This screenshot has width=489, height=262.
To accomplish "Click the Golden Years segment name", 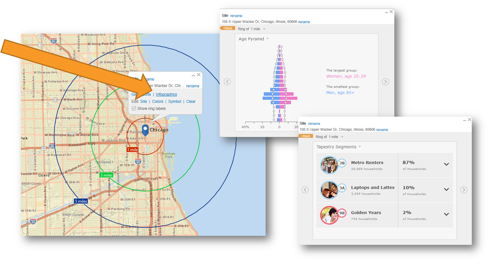I will [x=366, y=213].
